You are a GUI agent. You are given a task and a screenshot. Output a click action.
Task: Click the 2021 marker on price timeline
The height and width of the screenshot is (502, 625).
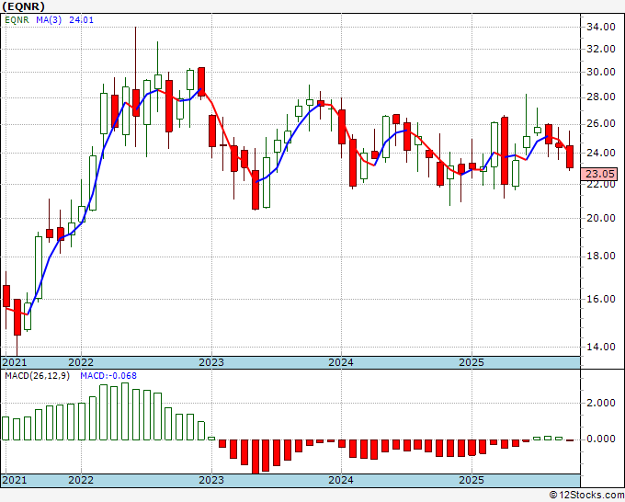click(x=14, y=362)
